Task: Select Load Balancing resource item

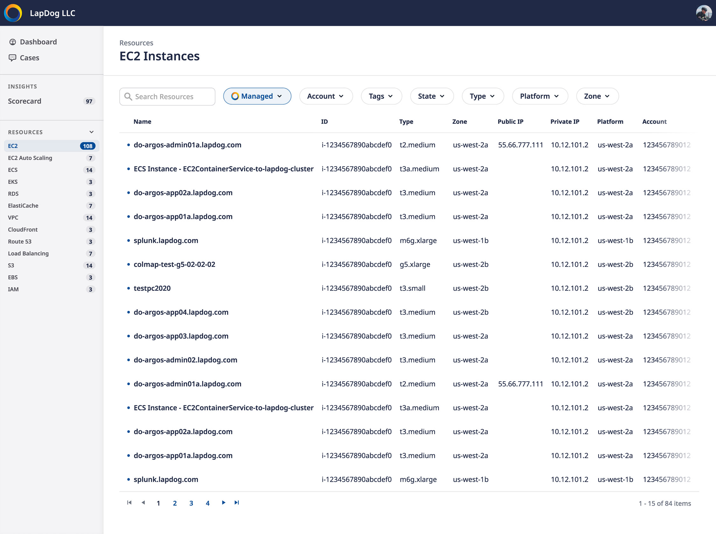Action: point(28,254)
